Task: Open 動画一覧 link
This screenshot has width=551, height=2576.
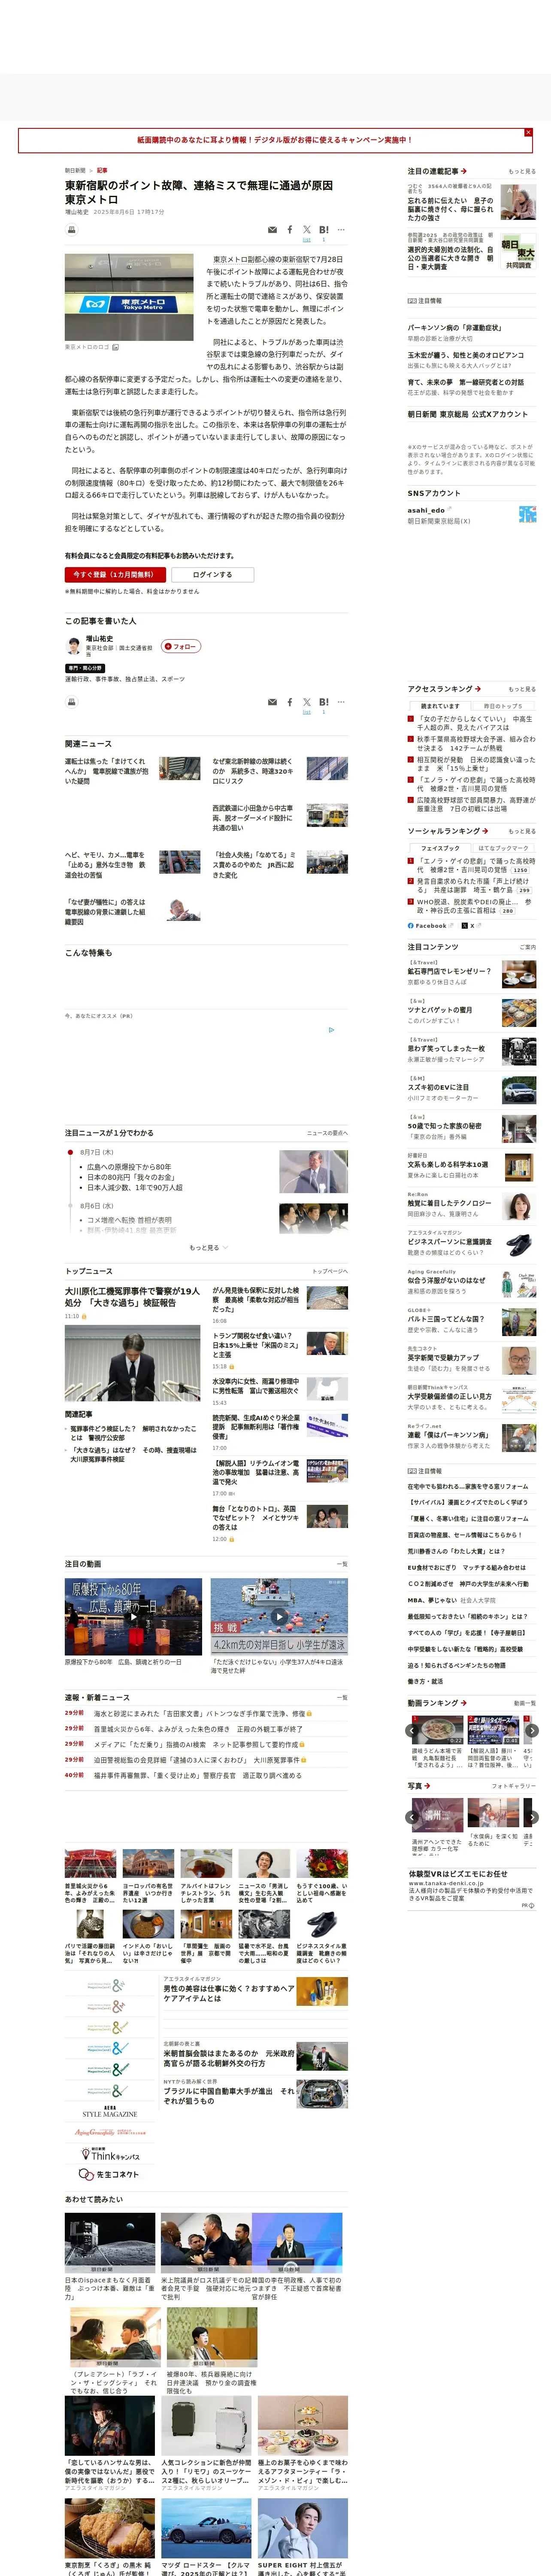Action: click(x=525, y=1703)
